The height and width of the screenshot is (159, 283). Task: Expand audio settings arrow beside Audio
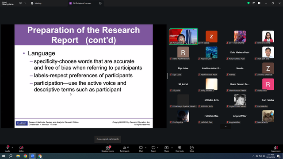point(12,148)
